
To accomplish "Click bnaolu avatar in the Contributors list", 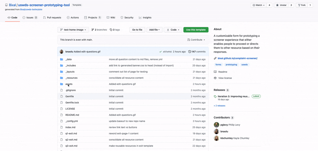I will (216, 132).
